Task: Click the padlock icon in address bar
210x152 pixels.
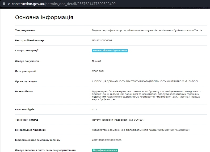Action: [4, 4]
